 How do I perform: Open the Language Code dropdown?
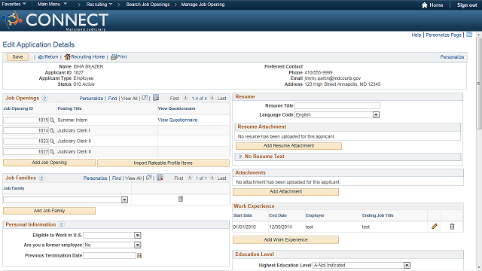(376, 115)
